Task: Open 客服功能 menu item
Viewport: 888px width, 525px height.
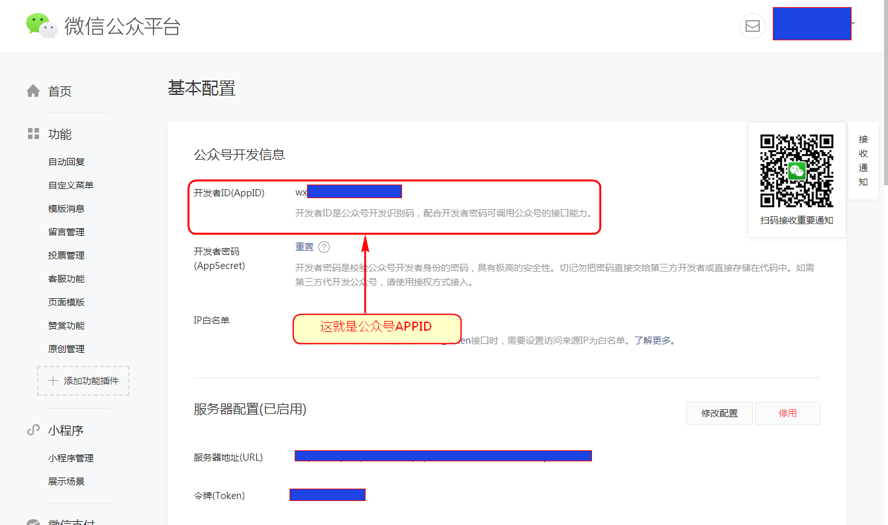Action: click(66, 279)
